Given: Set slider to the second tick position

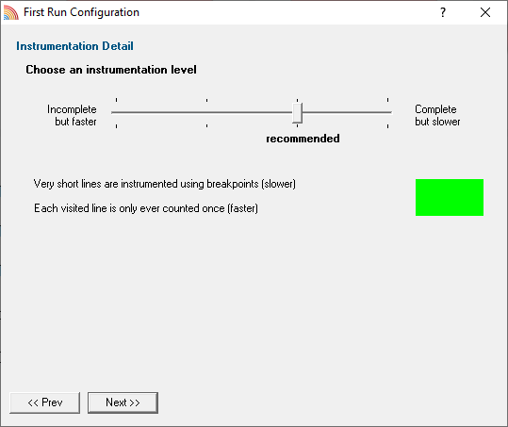Looking at the screenshot, I should [x=206, y=112].
